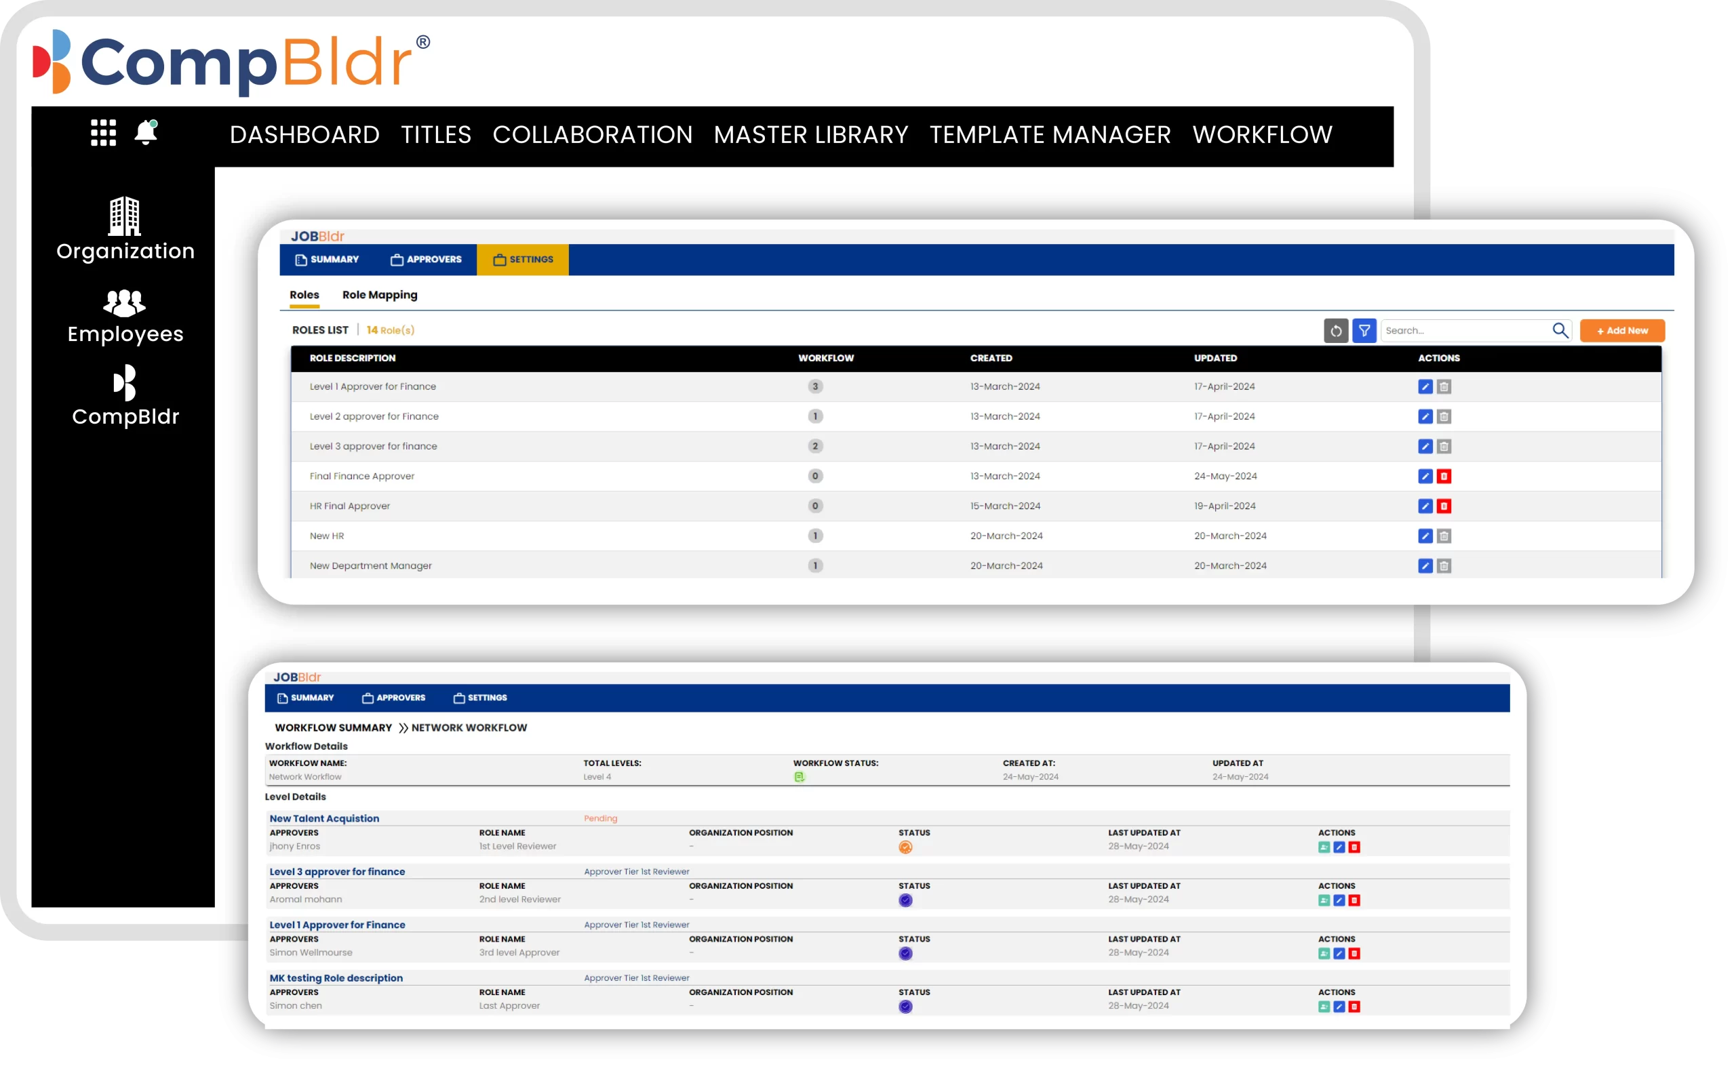Click the UPDATED column header

click(x=1216, y=359)
